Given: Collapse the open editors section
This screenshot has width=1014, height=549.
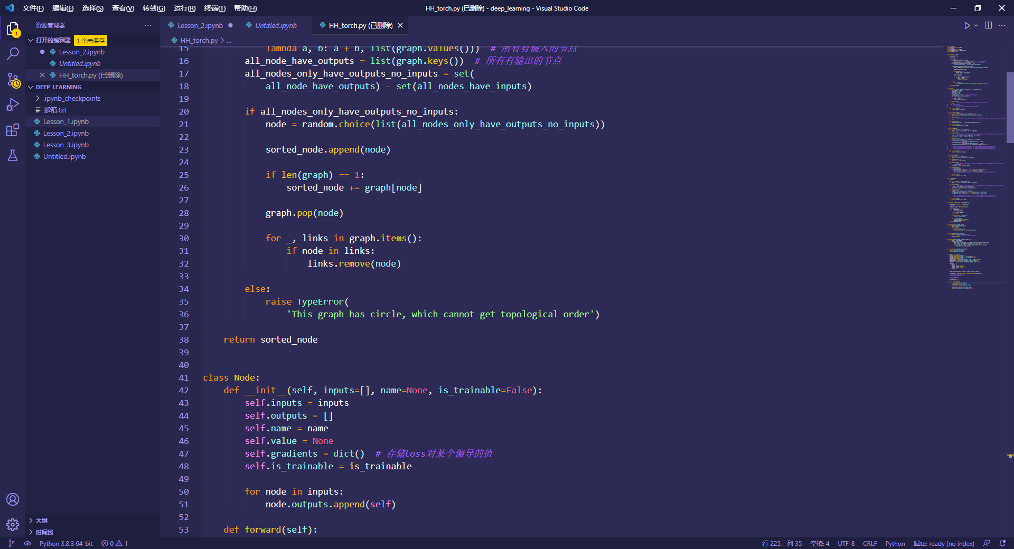Looking at the screenshot, I should (31, 40).
